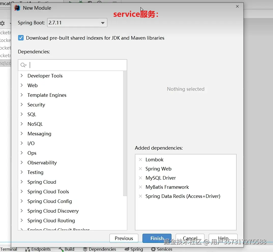Remove MyBatis Framework dependency
Screen dimensions: 273x252
140,187
